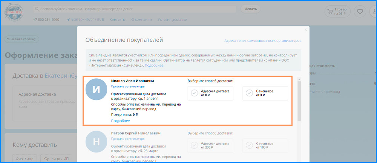Click the Sima-land logo
The width and height of the screenshot is (377, 163).
coord(14,13)
